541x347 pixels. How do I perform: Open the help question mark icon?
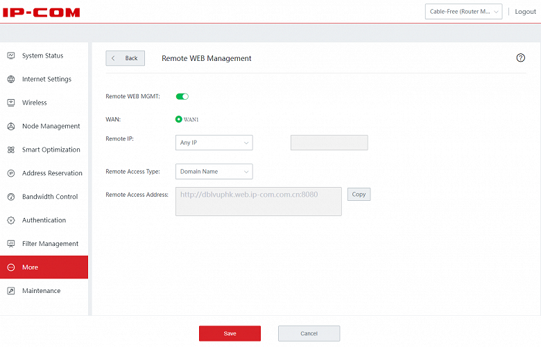[521, 58]
